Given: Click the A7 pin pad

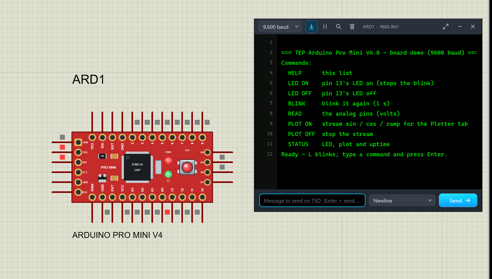Looking at the screenshot, I should pos(207,182).
